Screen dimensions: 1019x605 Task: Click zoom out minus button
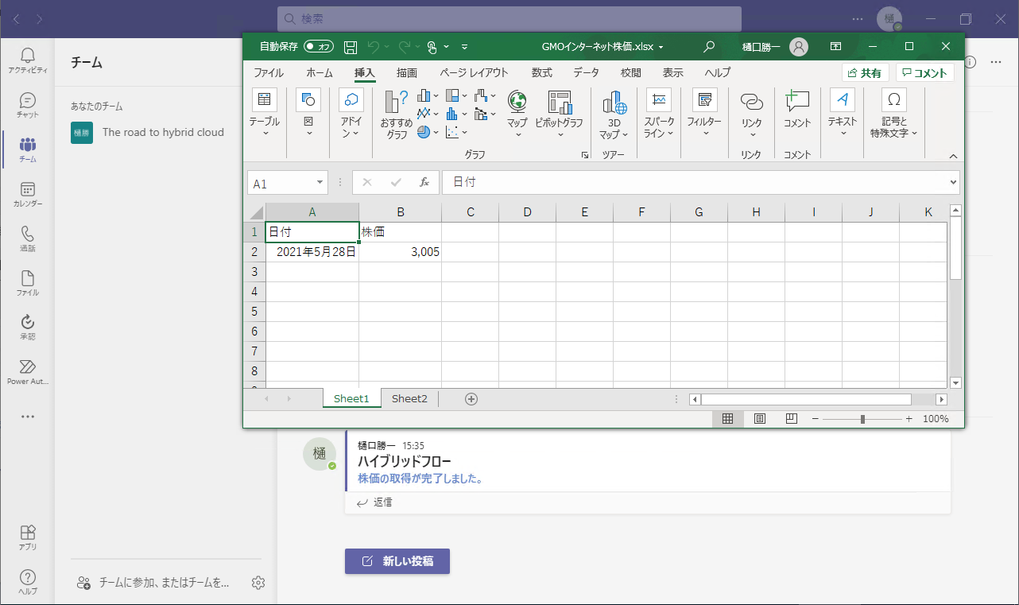(815, 419)
